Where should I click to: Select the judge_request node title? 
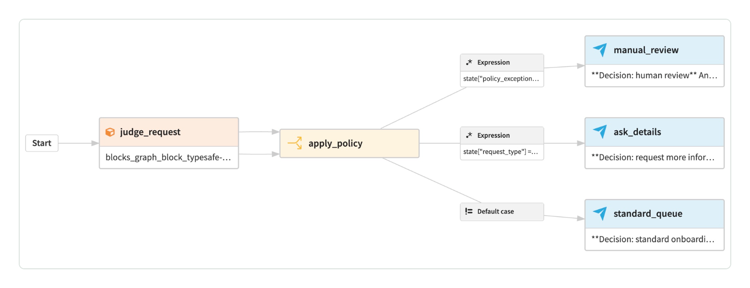click(150, 132)
